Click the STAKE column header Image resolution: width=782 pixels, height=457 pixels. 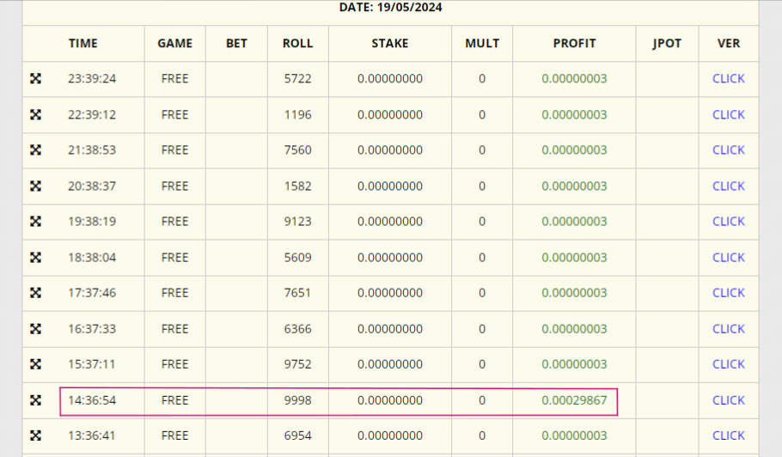pyautogui.click(x=390, y=43)
